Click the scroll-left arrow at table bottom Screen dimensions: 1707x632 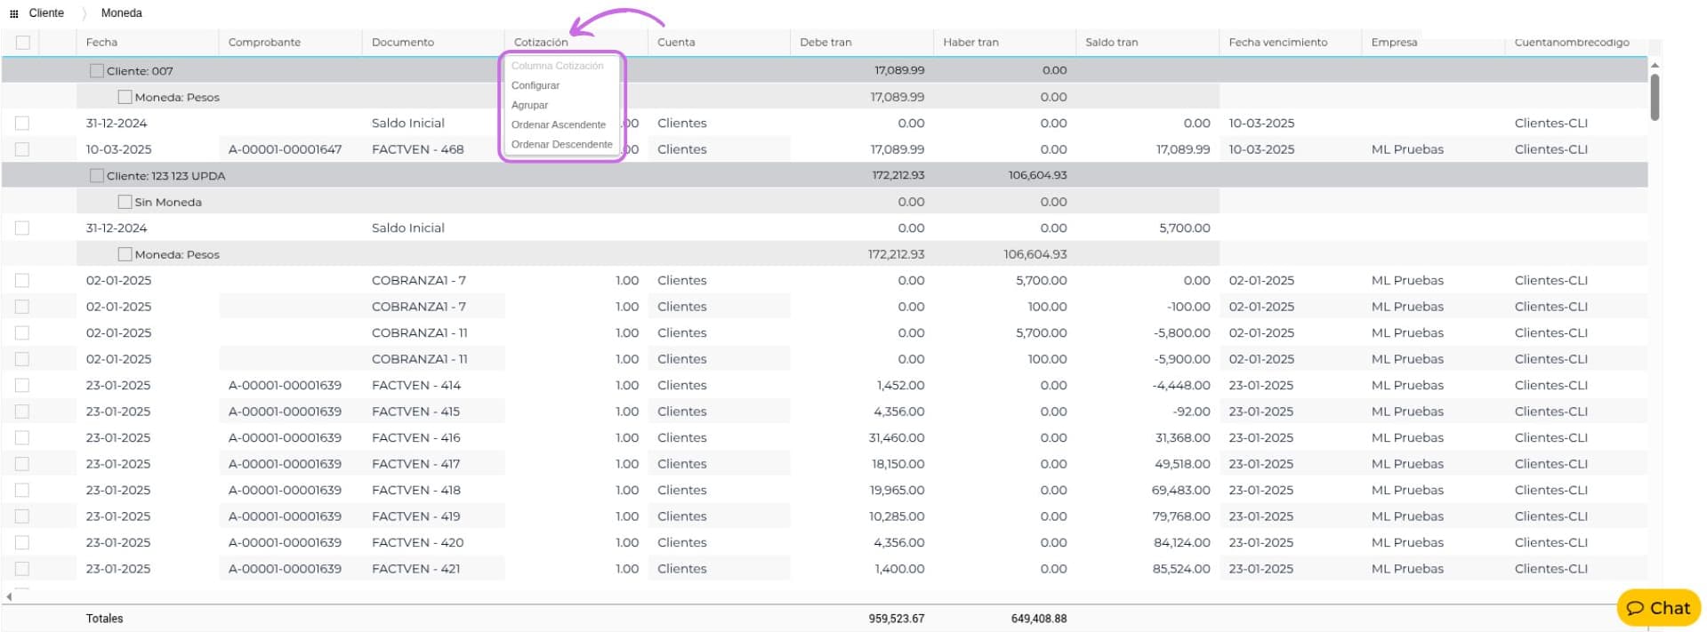coord(9,596)
